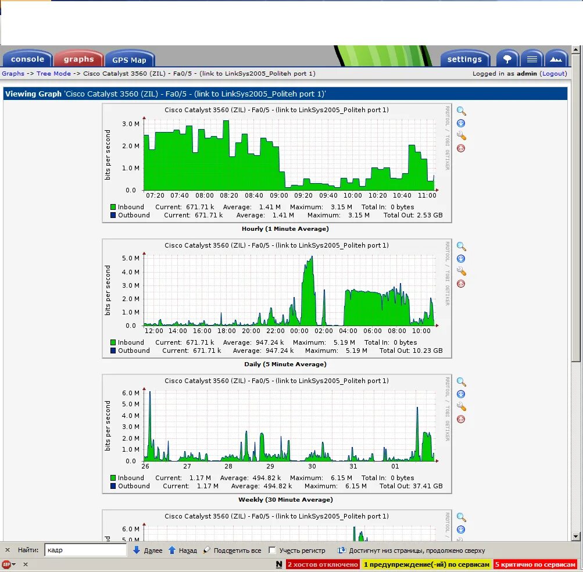
Task: Click 'Logged in as admin' text
Action: (x=505, y=73)
